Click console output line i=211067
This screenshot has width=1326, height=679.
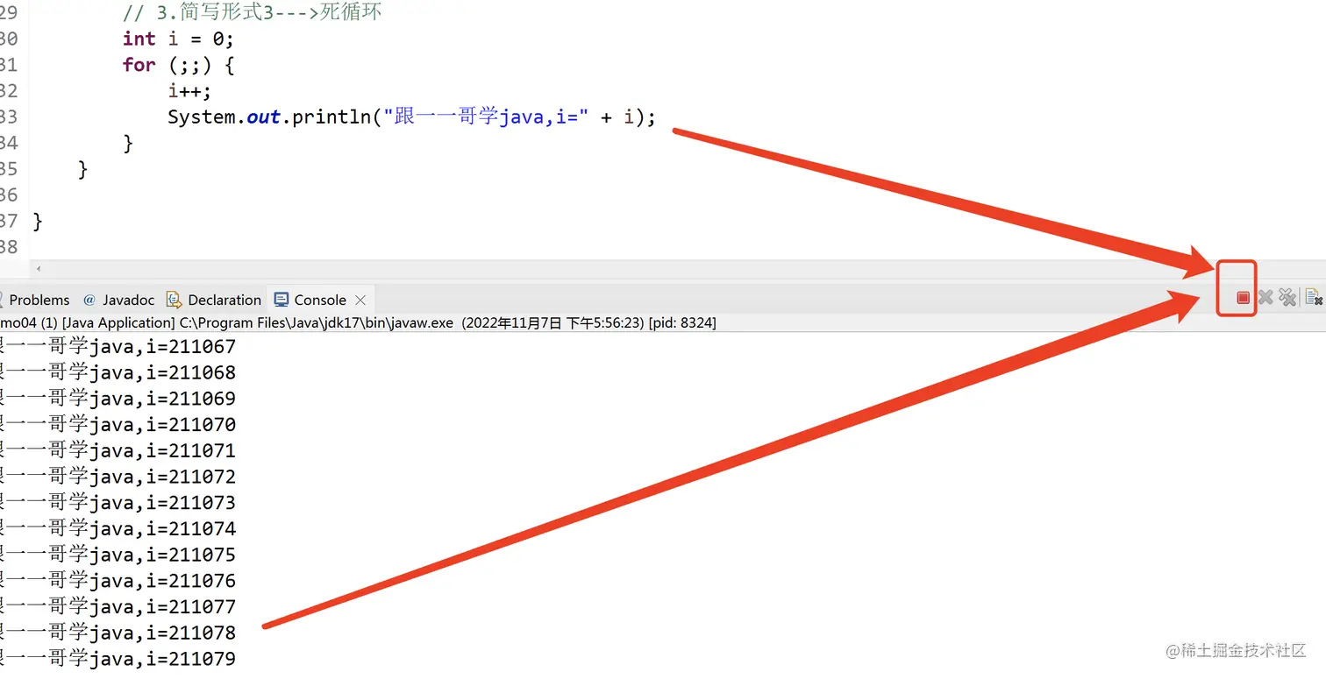[x=118, y=347]
